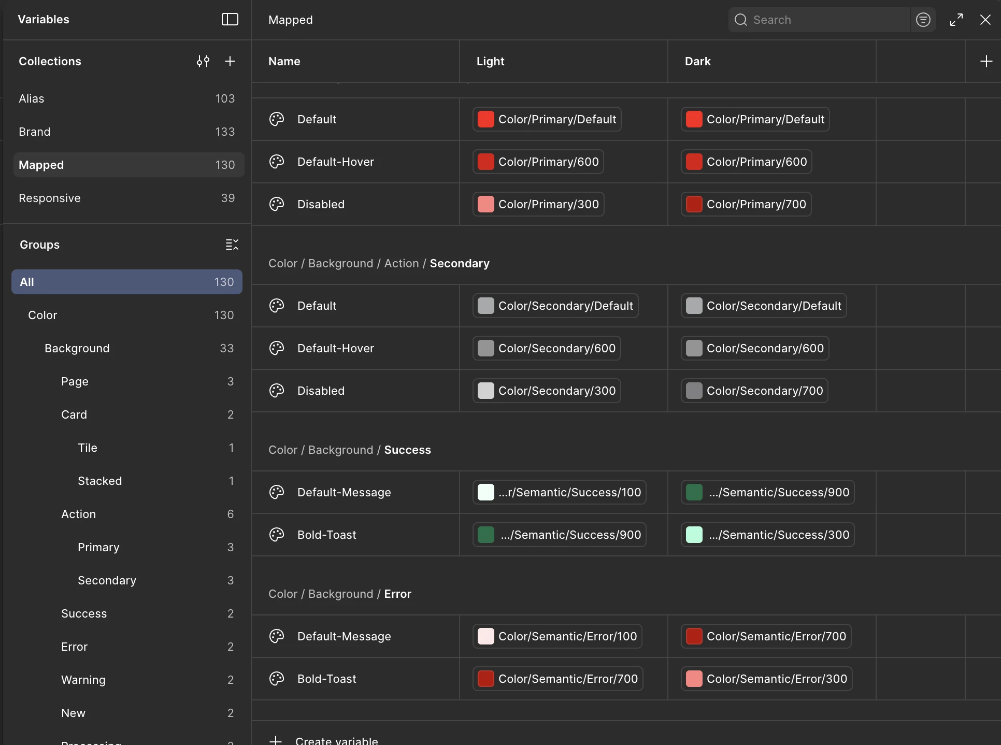Collapse all groups icon beside Groups
Screen dimensions: 1001x745
232,245
